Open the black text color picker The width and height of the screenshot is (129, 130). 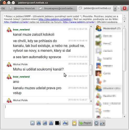tap(58, 123)
